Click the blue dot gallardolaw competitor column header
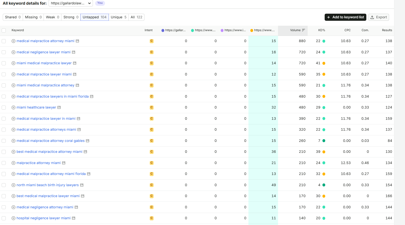 click(174, 30)
